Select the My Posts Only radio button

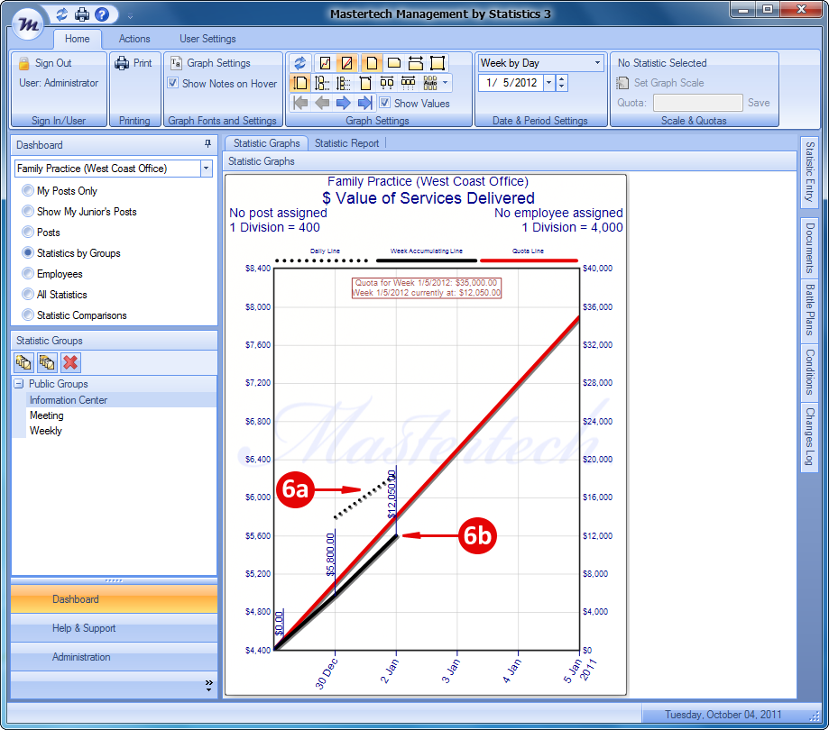click(x=27, y=191)
